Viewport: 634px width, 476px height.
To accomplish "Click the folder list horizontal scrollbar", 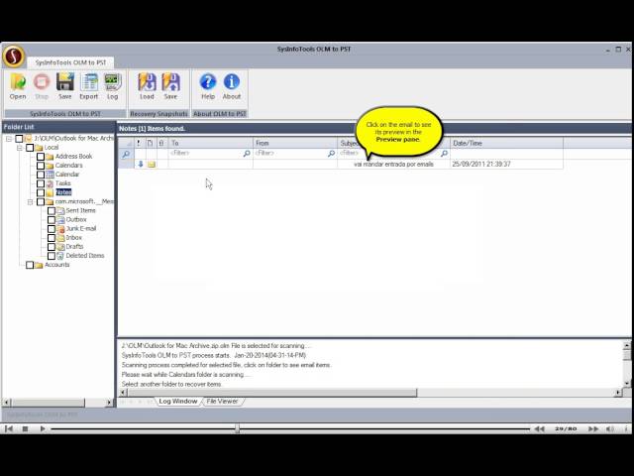I will (49, 403).
